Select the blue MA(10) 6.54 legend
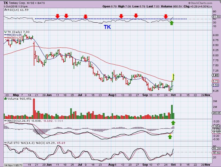Viewport: 221px width, 167px height. coord(13,35)
